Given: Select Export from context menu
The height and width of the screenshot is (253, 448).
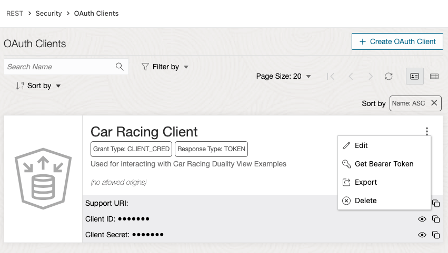Looking at the screenshot, I should coord(365,182).
